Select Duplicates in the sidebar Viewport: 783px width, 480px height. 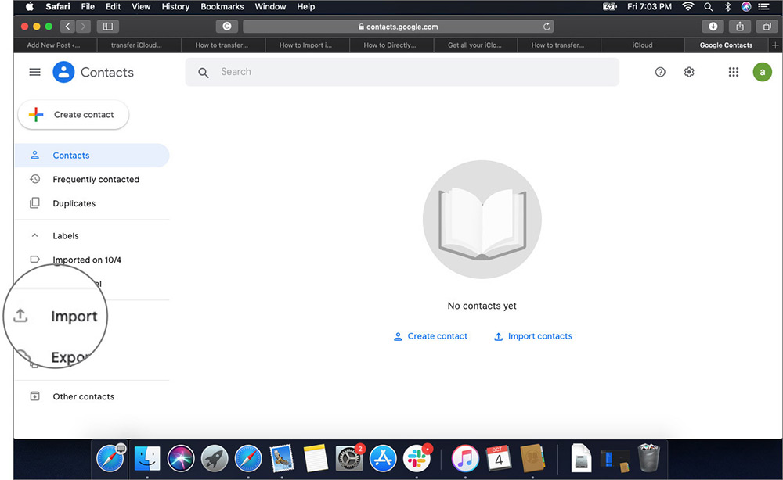tap(74, 203)
